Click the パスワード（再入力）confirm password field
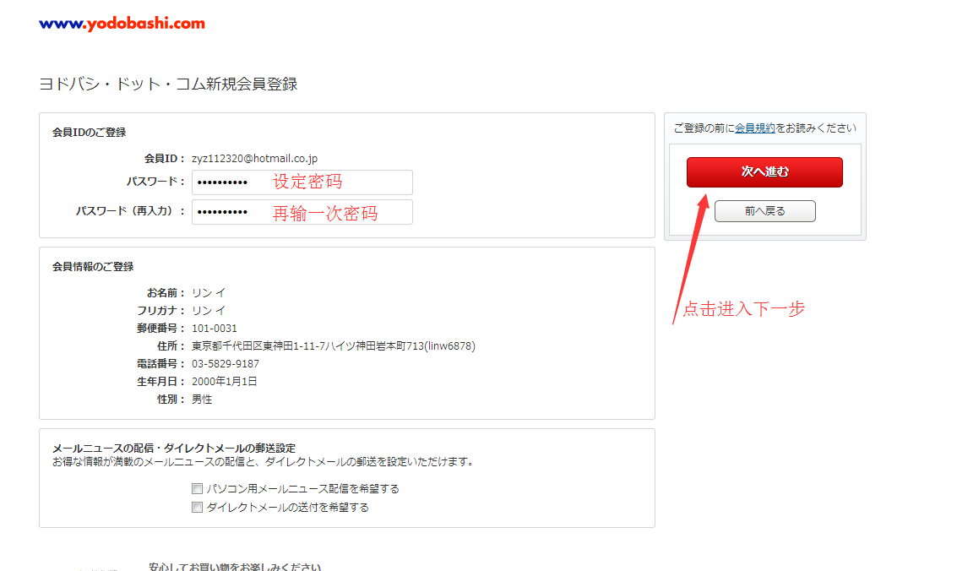 [x=302, y=212]
